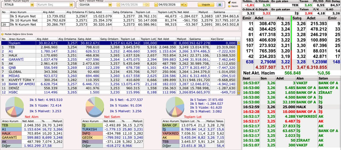Viewport: 341px width, 150px height.
Task: Click bid quantity 308.470 in order book
Action: tap(268, 24)
